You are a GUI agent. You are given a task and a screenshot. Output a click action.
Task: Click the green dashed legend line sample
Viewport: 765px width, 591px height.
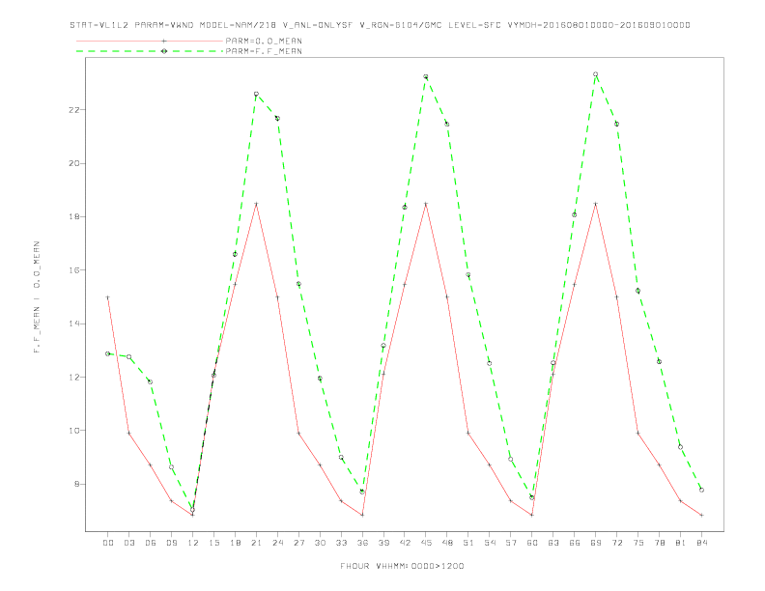tap(150, 51)
